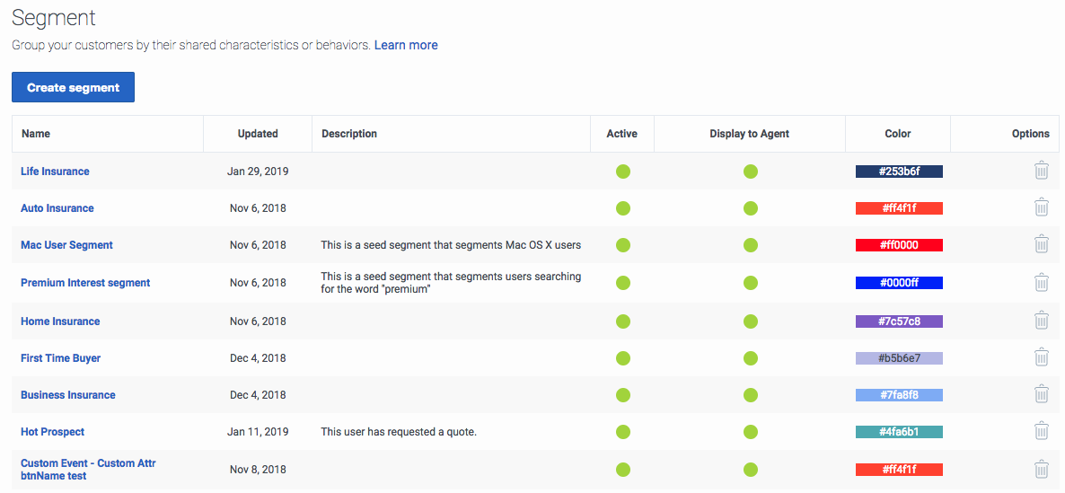Click the Active column header
This screenshot has width=1065, height=493.
[621, 134]
